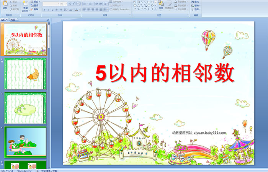Toggle Justify text alignment
268x172 pixels.
point(96,10)
